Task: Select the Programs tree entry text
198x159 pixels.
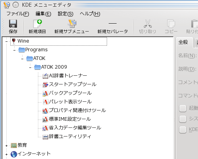Action: (36, 50)
